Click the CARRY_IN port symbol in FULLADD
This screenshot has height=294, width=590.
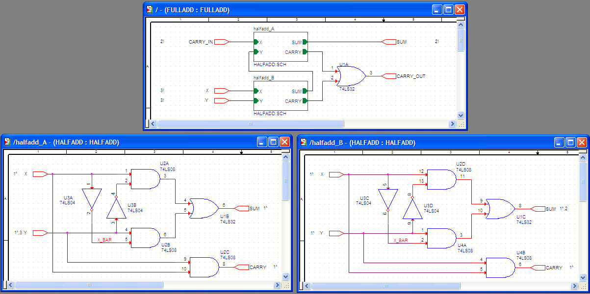[x=222, y=42]
